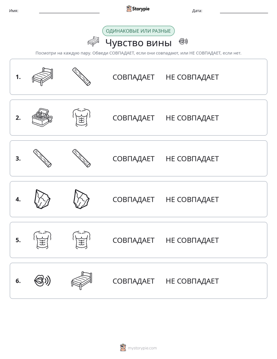Click the left rock icon in row 4
The image size is (277, 359).
(x=43, y=199)
